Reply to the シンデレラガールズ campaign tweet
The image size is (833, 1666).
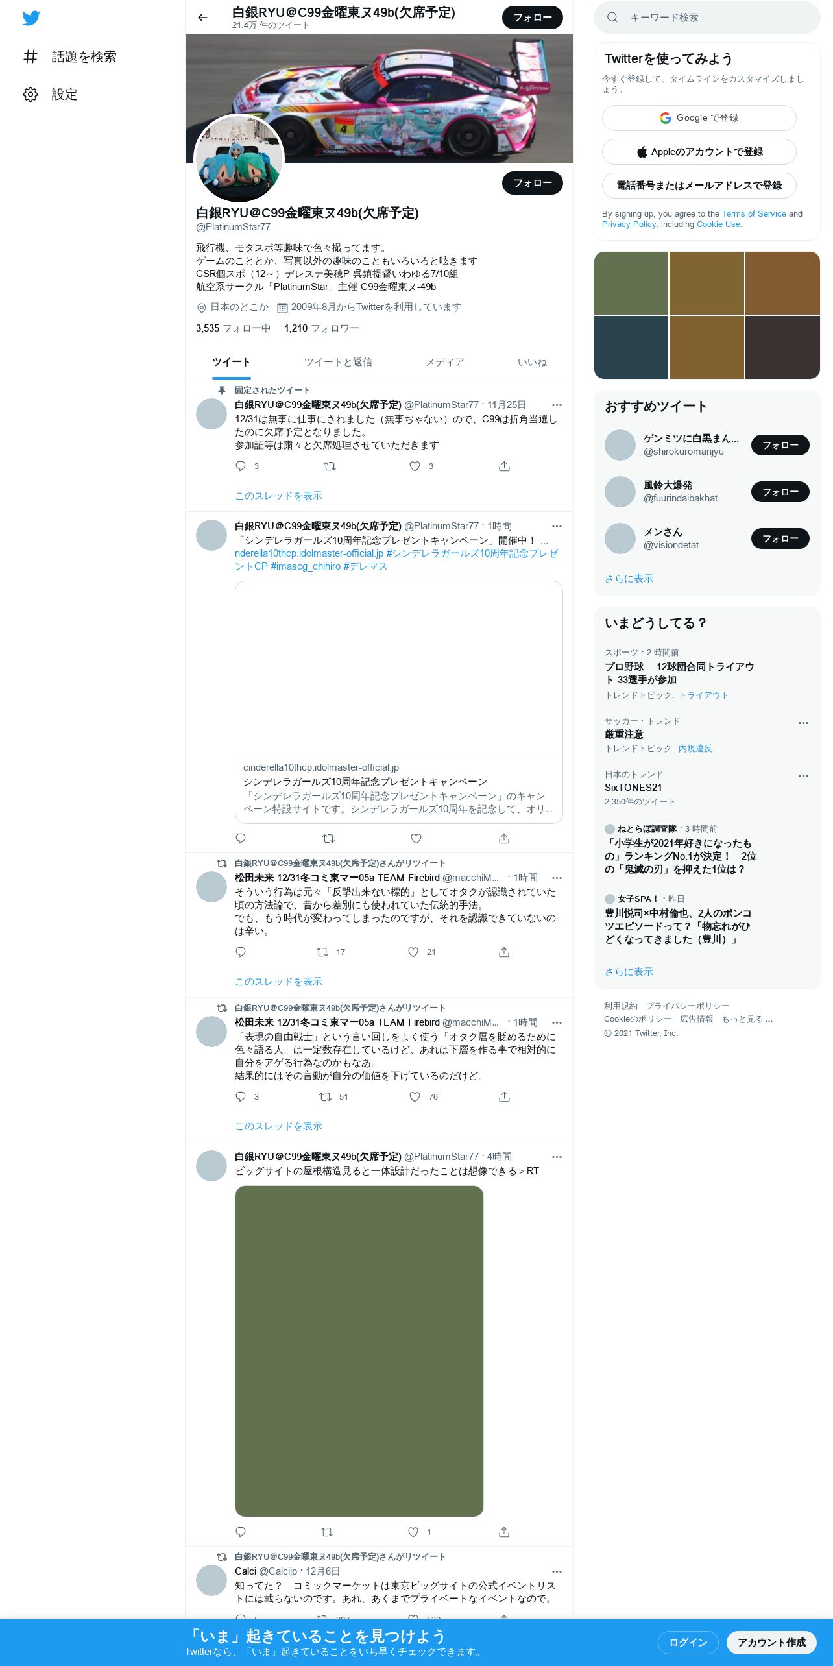[241, 838]
